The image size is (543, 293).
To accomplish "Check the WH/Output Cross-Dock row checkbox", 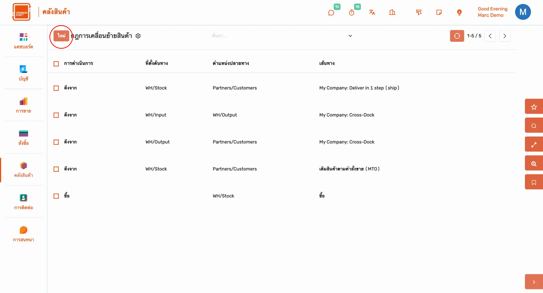I will click(x=56, y=142).
